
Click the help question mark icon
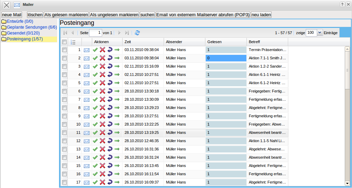(x=342, y=4)
